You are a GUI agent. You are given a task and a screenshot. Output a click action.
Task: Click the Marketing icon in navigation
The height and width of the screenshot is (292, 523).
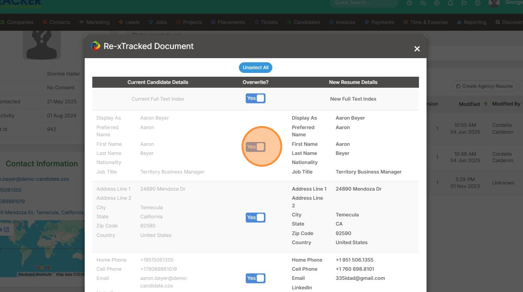tap(81, 22)
